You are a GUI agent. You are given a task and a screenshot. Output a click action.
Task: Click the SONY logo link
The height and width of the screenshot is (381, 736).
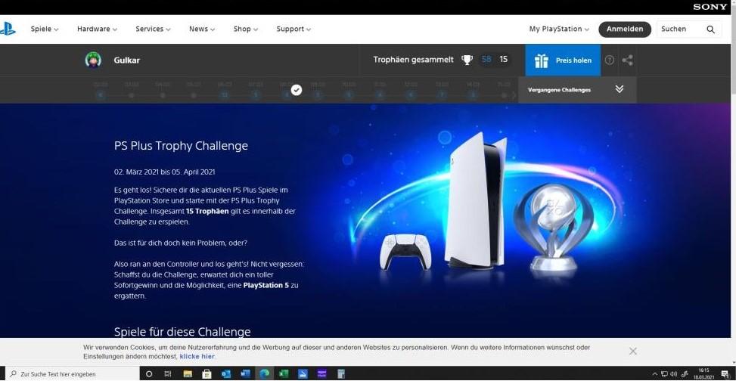[710, 7]
